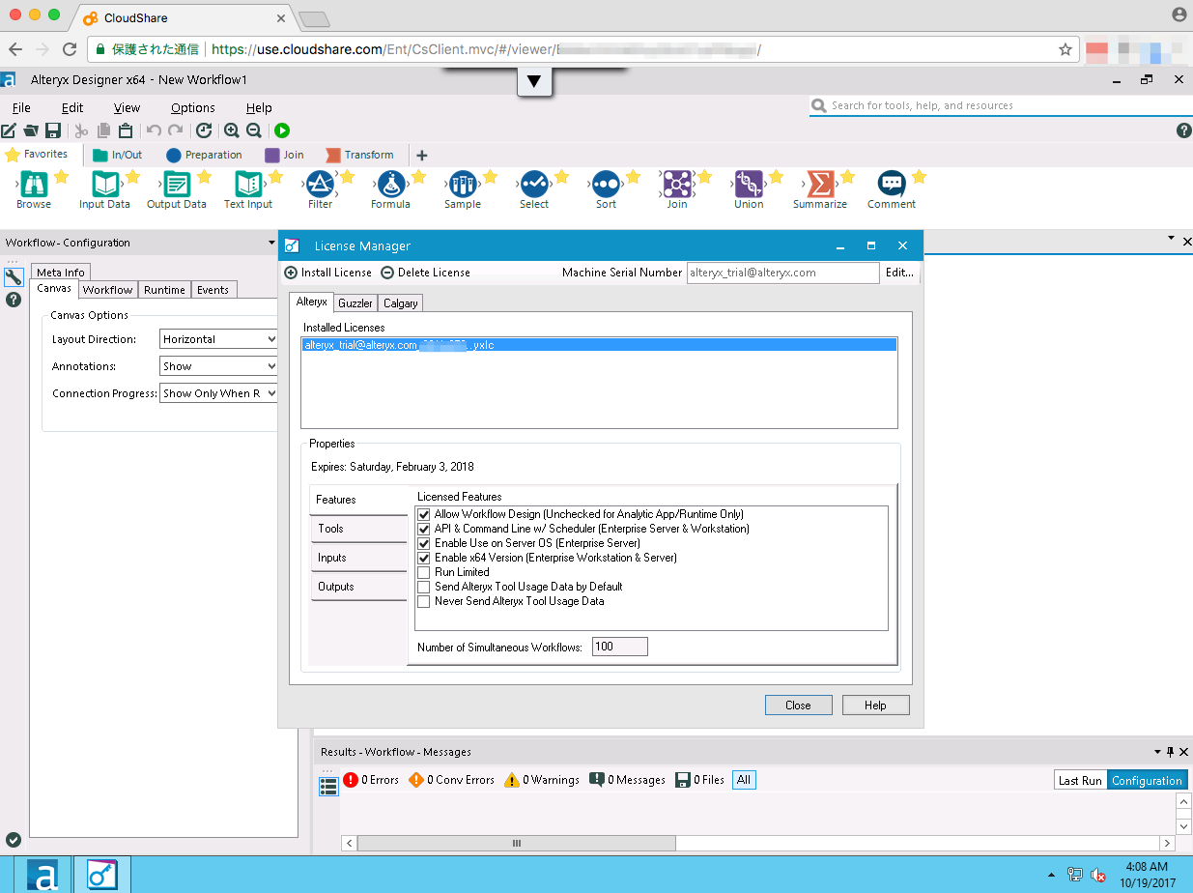This screenshot has width=1193, height=893.
Task: Switch to the Guzzler tab in License Manager
Action: 355,302
